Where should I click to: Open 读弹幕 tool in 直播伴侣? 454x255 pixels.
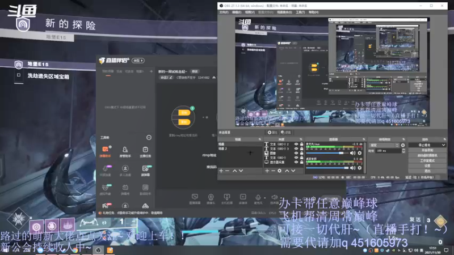[145, 171]
